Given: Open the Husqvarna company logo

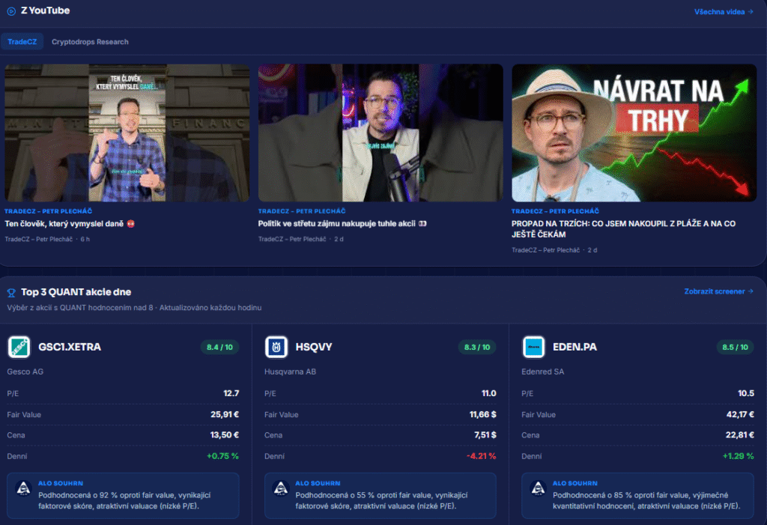Looking at the screenshot, I should [x=276, y=347].
